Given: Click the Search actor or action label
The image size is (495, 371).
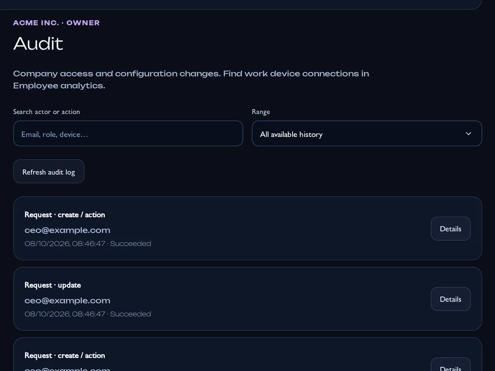Looking at the screenshot, I should [47, 112].
